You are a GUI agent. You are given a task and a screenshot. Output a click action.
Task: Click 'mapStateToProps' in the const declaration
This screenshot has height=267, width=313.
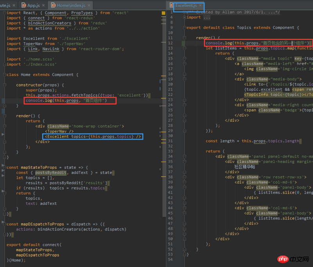tap(39, 167)
